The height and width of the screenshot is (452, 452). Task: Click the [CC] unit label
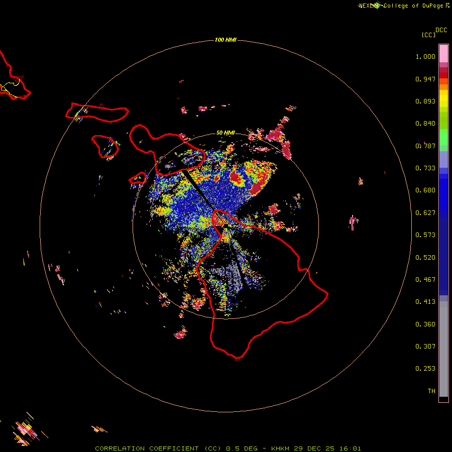click(x=428, y=35)
